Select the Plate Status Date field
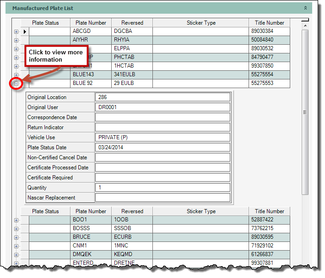Image resolution: width=325 pixels, height=278 pixels. pos(162,147)
